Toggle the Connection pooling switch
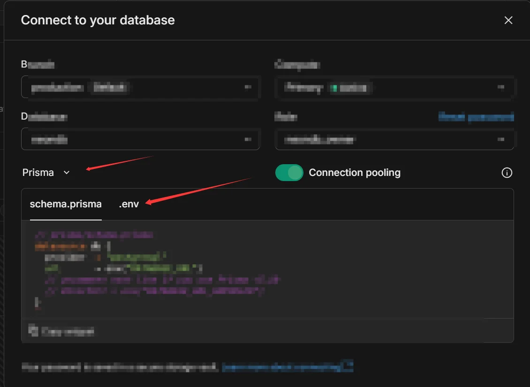This screenshot has height=387, width=530. tap(289, 172)
